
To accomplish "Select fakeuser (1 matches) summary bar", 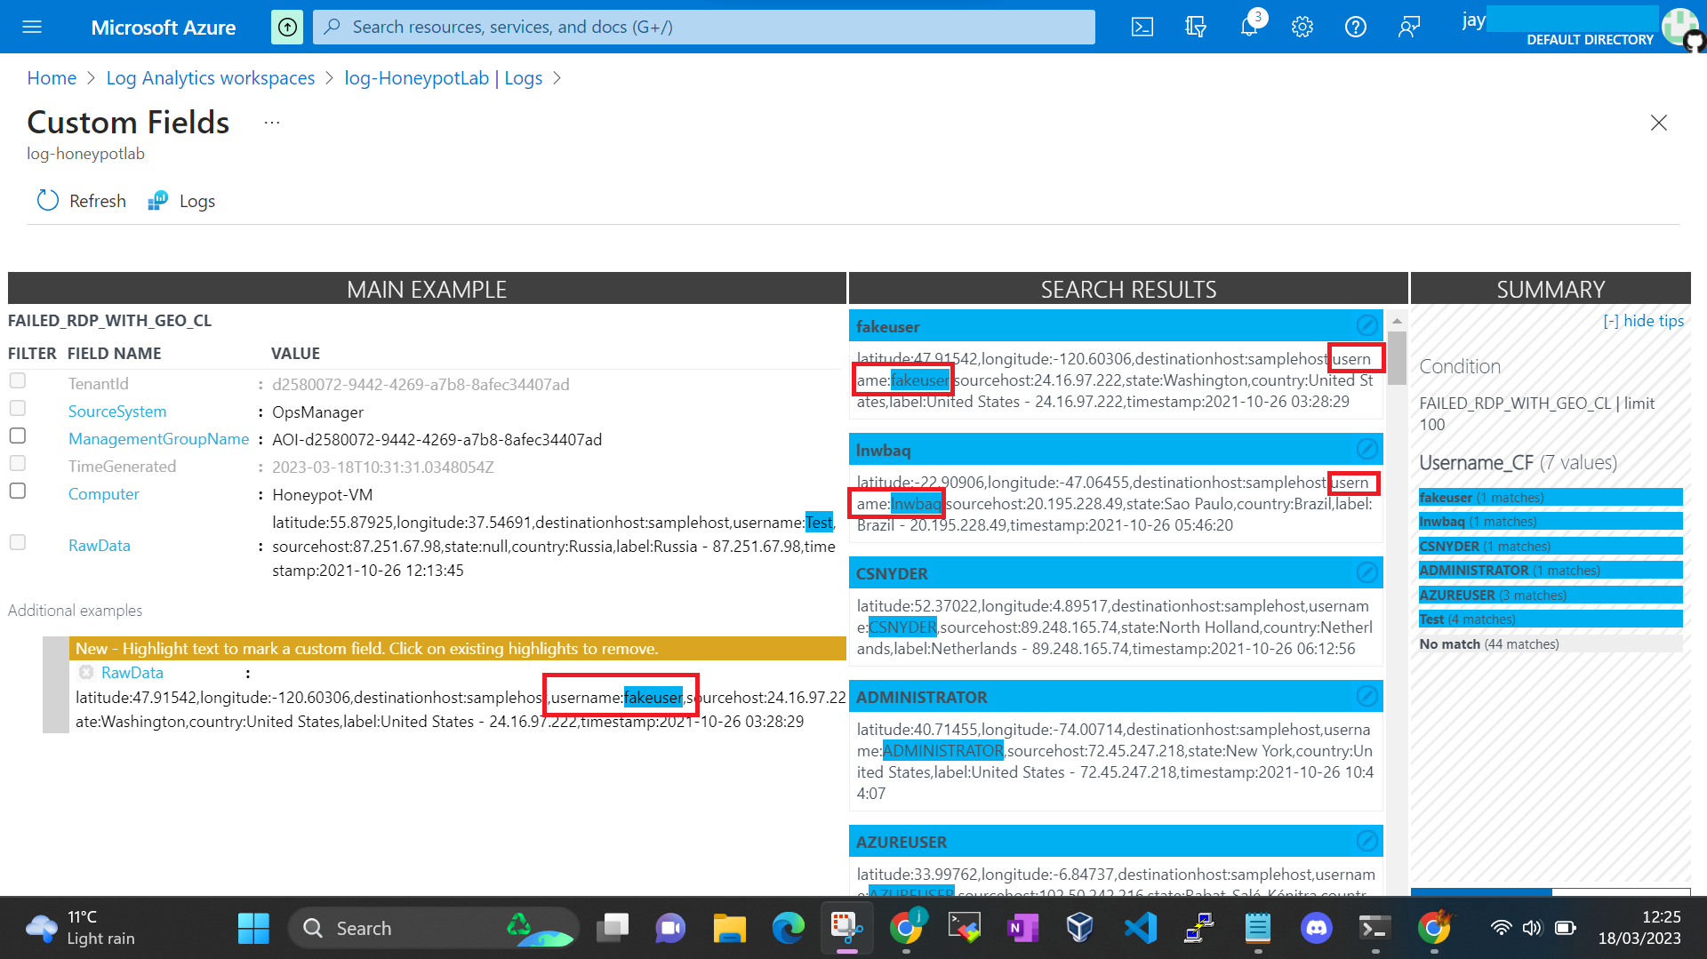I will tap(1551, 497).
